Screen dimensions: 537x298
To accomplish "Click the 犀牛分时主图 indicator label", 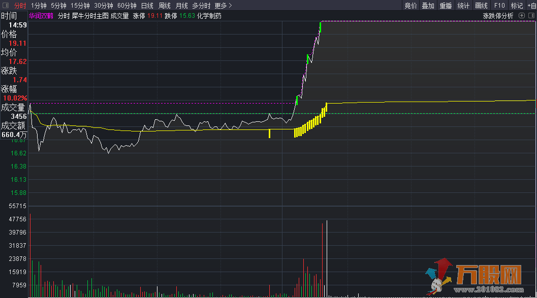I will click(90, 16).
